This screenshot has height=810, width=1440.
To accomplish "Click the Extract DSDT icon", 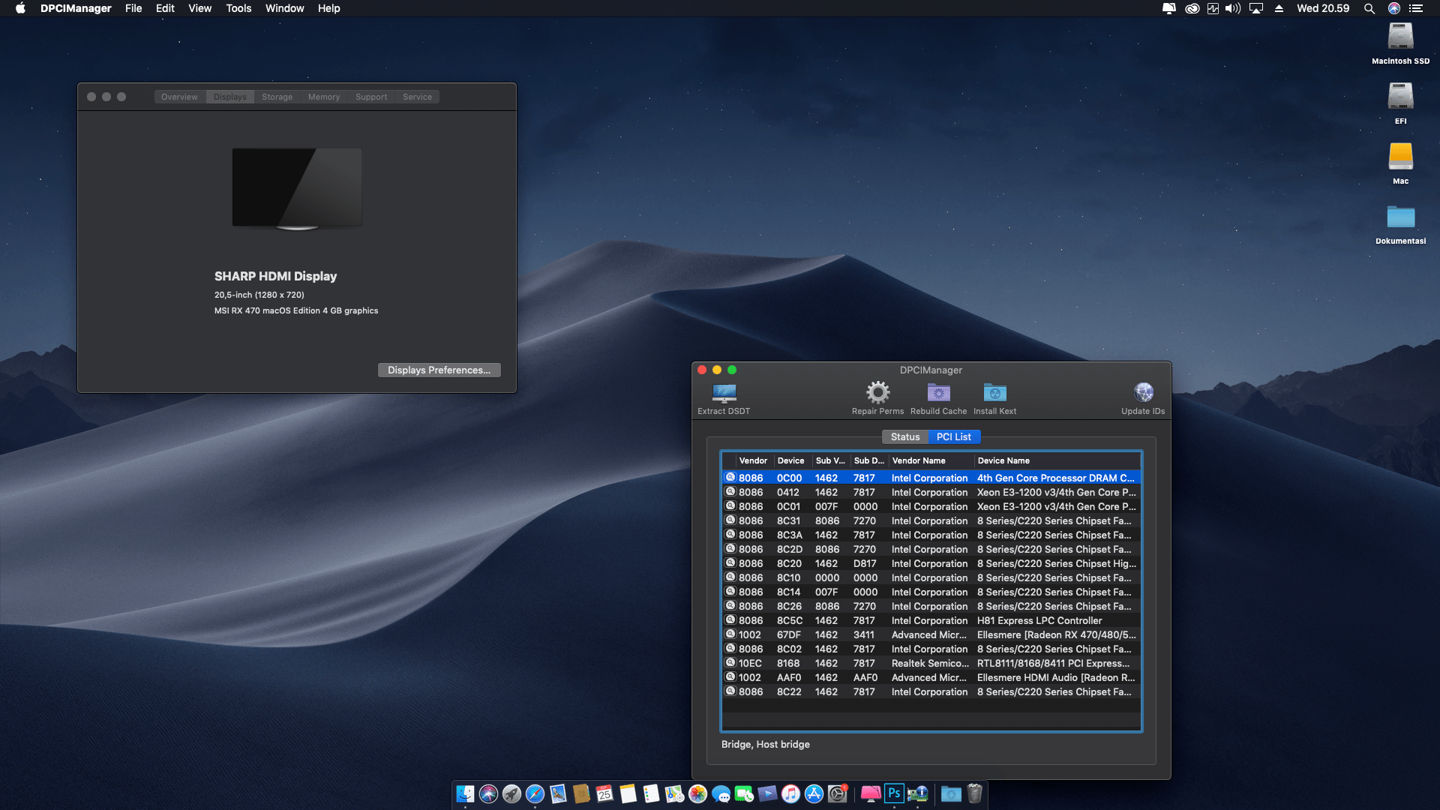I will coord(722,397).
